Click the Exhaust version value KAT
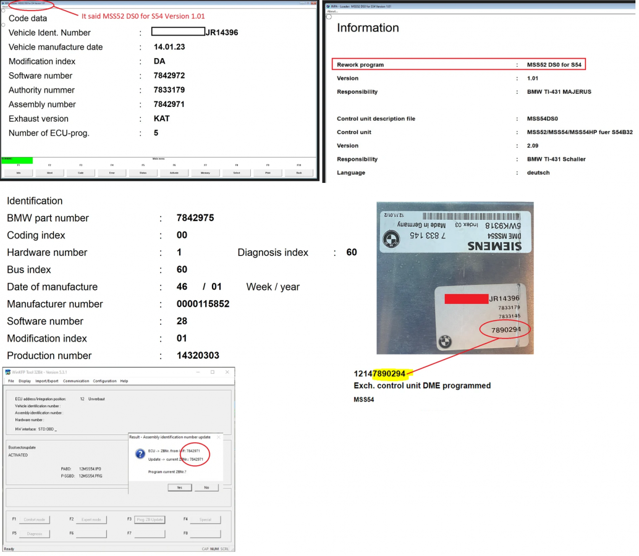639x556 pixels. (x=161, y=119)
